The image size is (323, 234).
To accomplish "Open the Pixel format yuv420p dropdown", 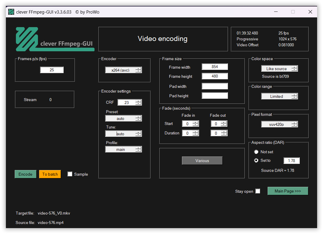I will pyautogui.click(x=279, y=124).
